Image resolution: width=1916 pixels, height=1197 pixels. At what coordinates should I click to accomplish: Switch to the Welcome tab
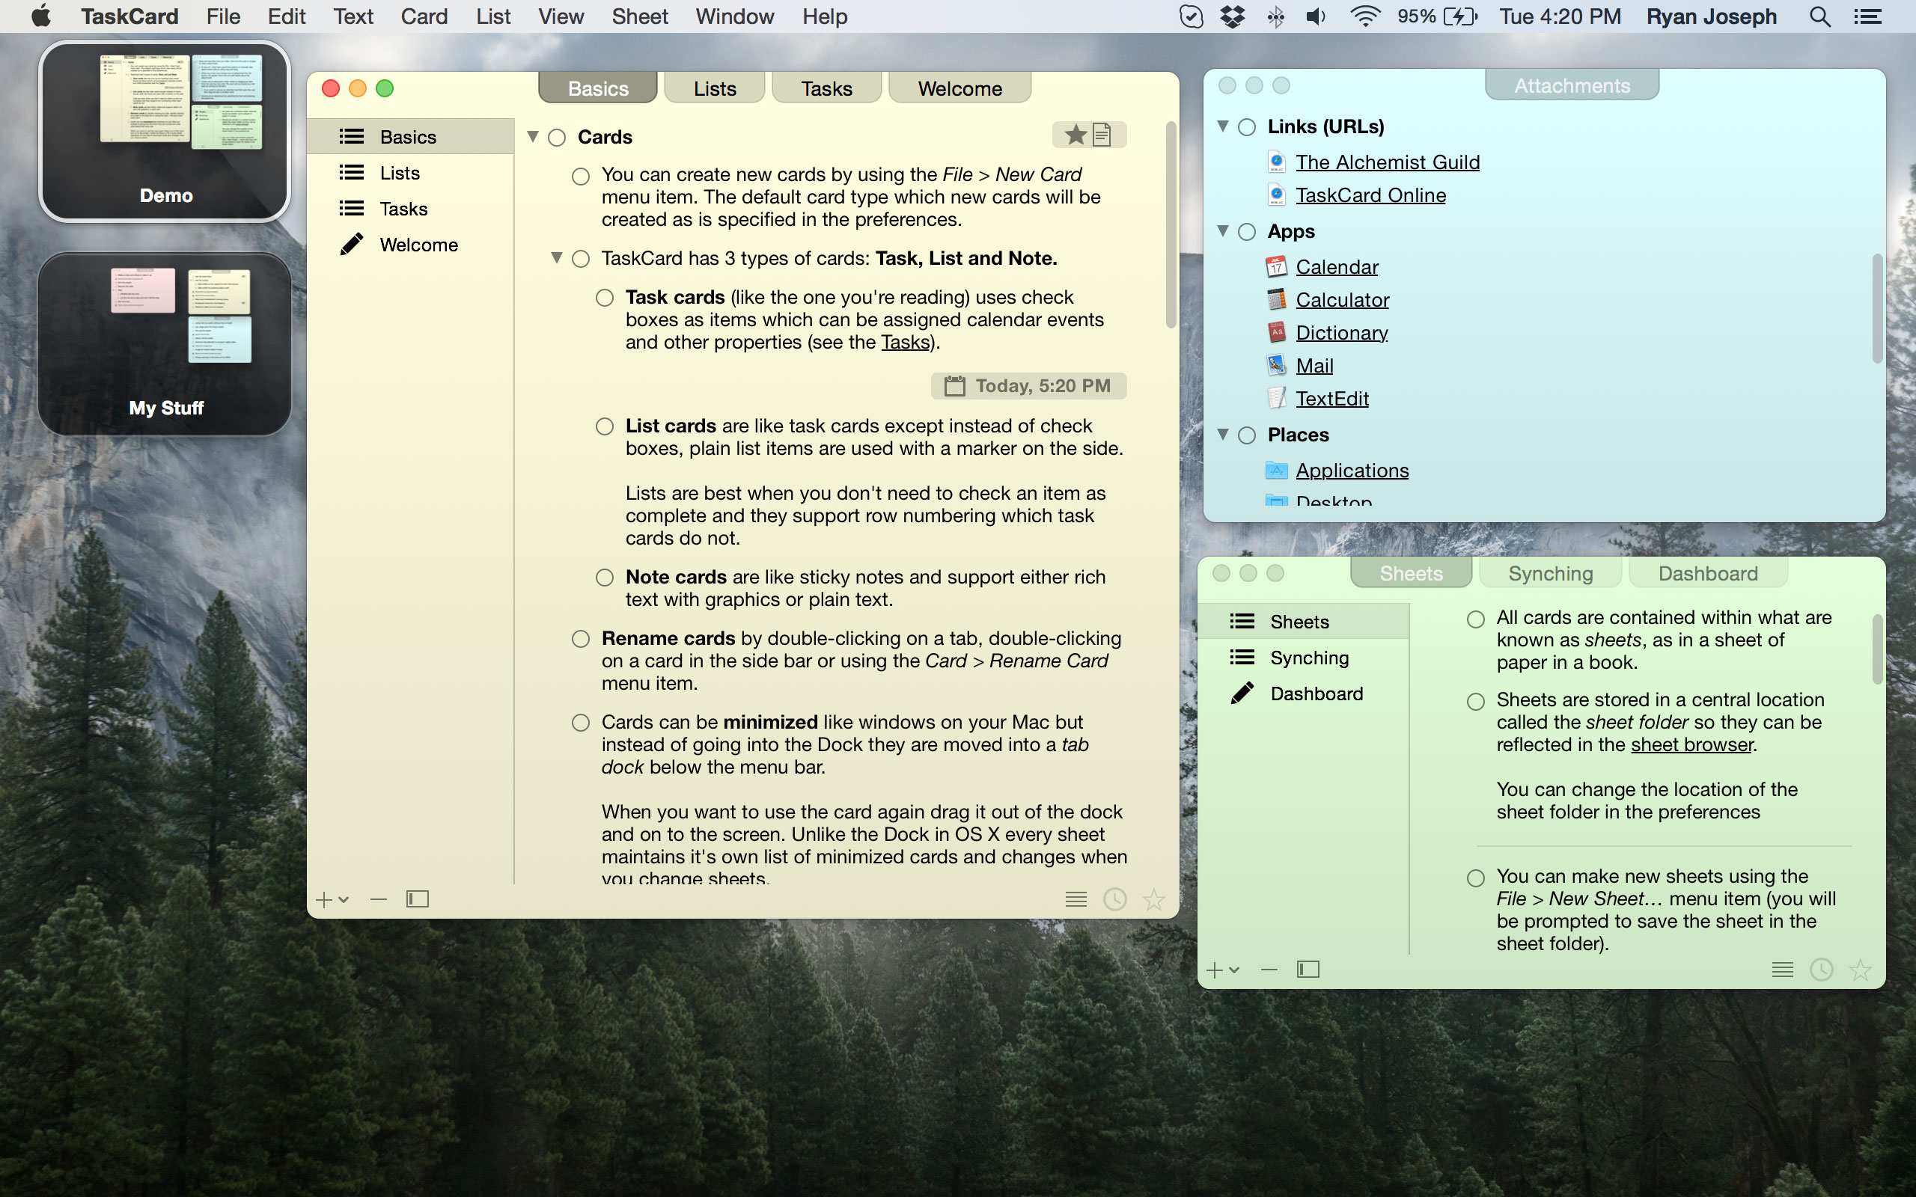[x=959, y=88]
